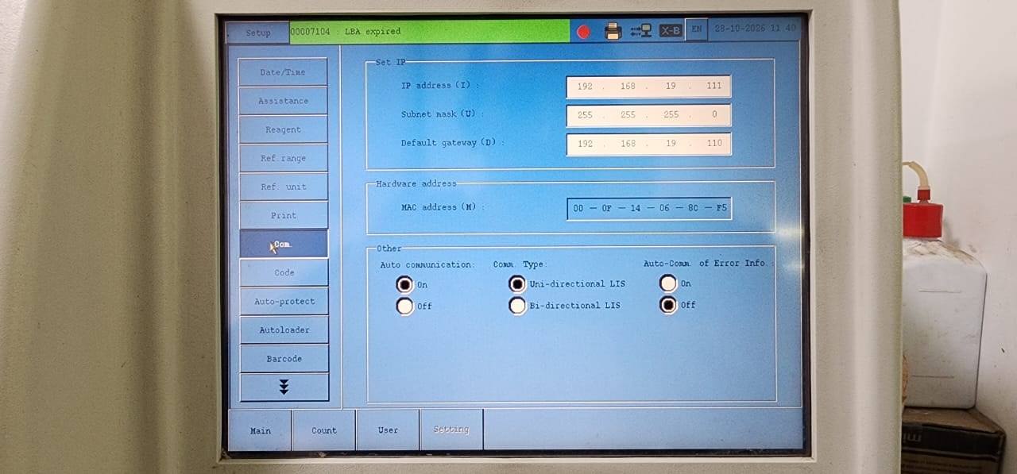Enable Auto-Comm of Error Info On
The height and width of the screenshot is (474, 1017).
point(668,283)
